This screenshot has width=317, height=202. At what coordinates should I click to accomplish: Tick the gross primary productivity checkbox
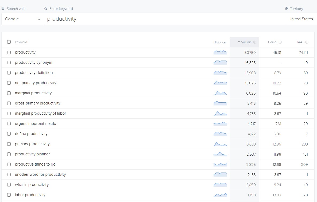coord(9,103)
